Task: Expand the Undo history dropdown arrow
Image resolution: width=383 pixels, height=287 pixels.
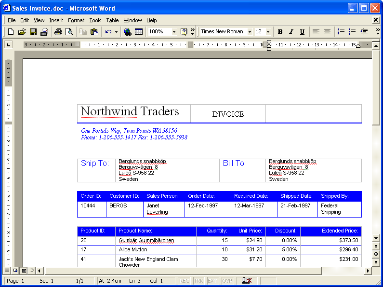Action: [116, 32]
